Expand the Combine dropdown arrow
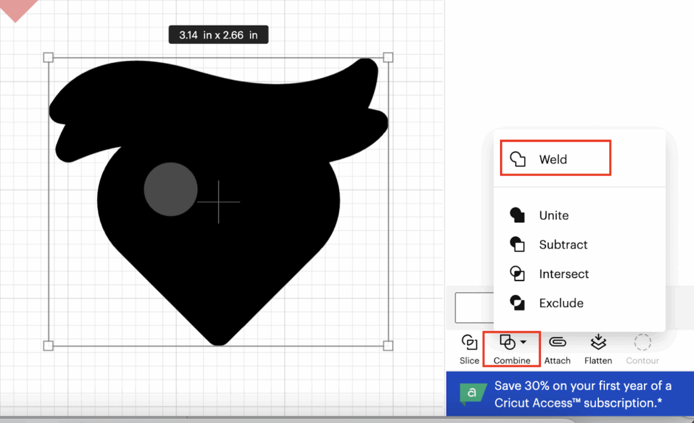Image resolution: width=694 pixels, height=423 pixels. point(523,343)
